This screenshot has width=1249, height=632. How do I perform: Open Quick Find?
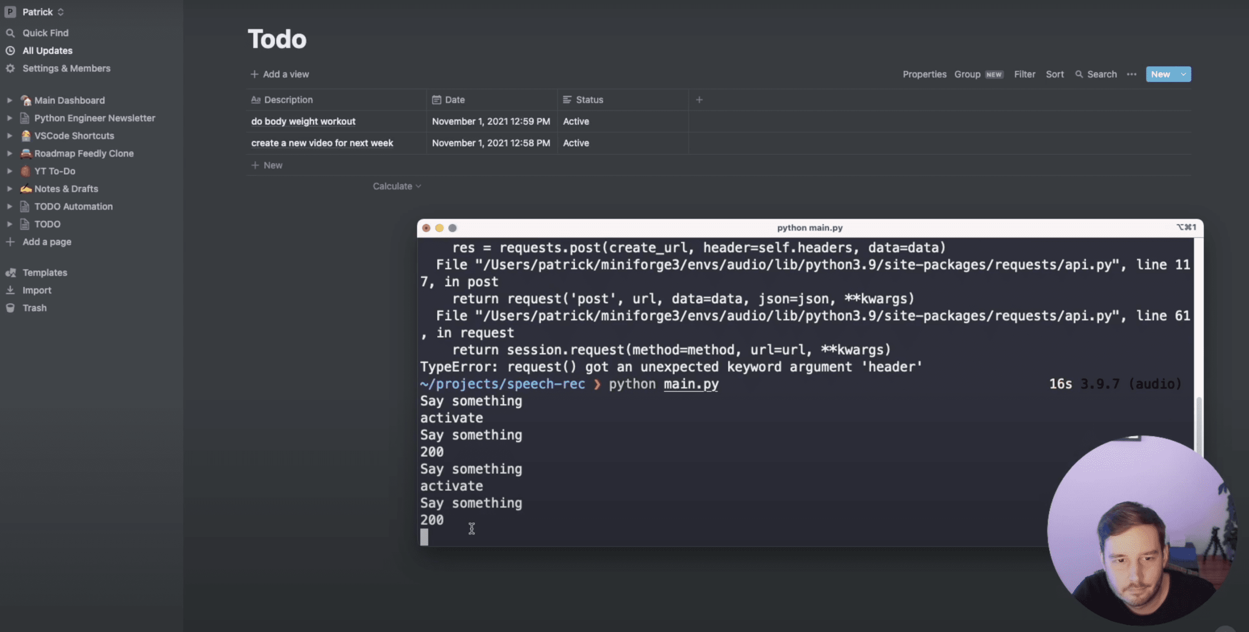(x=45, y=33)
